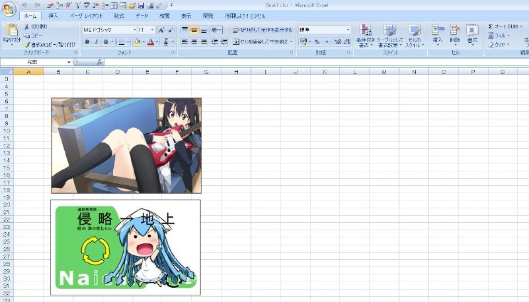The width and height of the screenshot is (529, 302).
Task: Apply percent style
Action: [317, 42]
